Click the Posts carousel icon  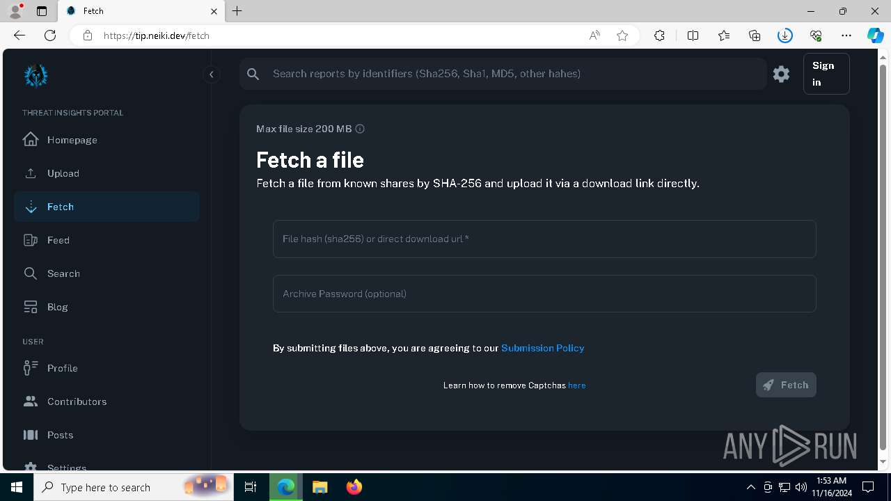[31, 435]
